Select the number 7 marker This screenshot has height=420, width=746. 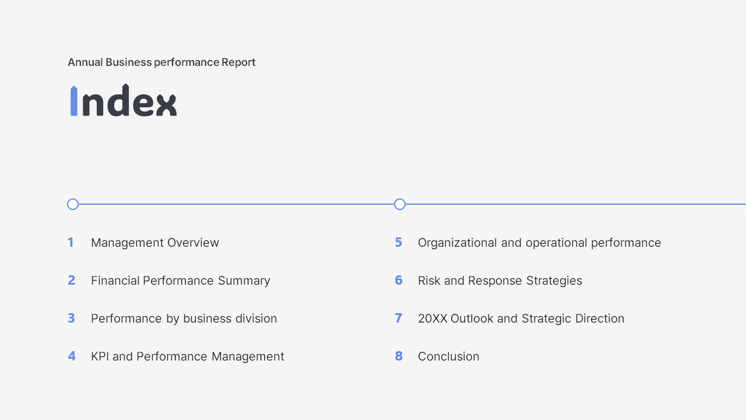(x=399, y=318)
